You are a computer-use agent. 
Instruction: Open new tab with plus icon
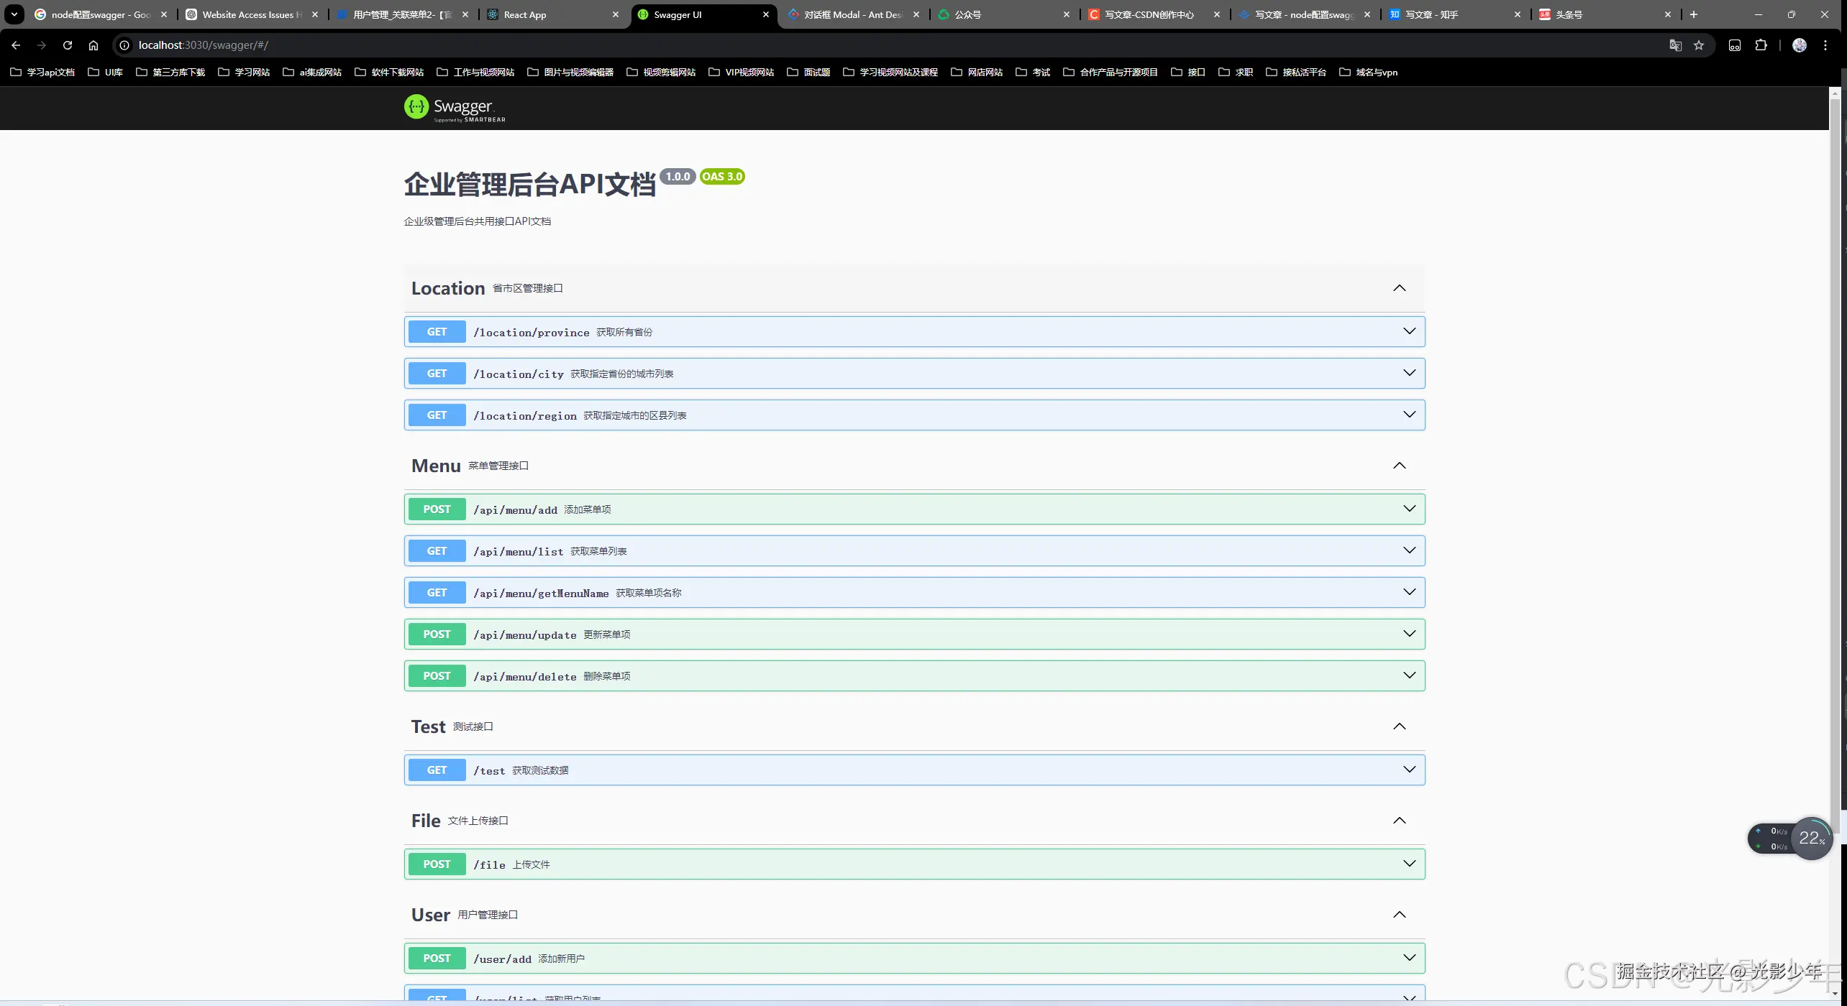[x=1694, y=14]
